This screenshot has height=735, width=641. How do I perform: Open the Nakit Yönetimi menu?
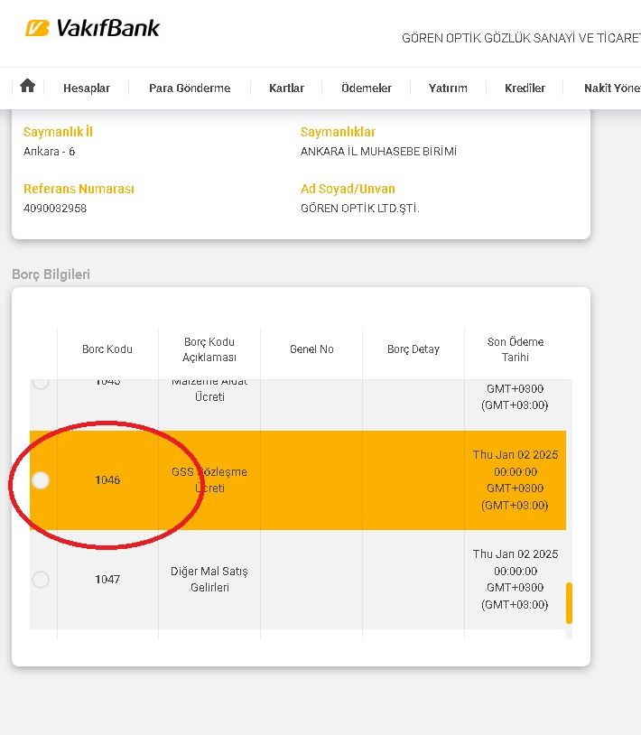[x=611, y=88]
